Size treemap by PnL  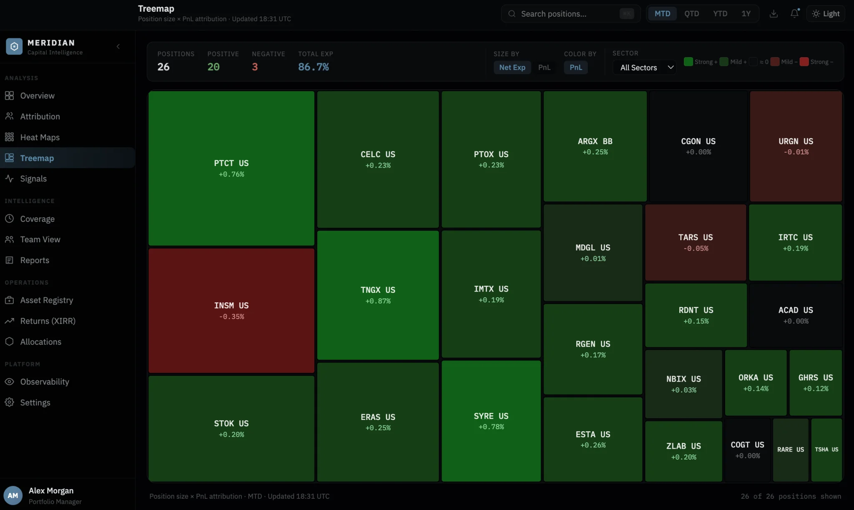(544, 68)
